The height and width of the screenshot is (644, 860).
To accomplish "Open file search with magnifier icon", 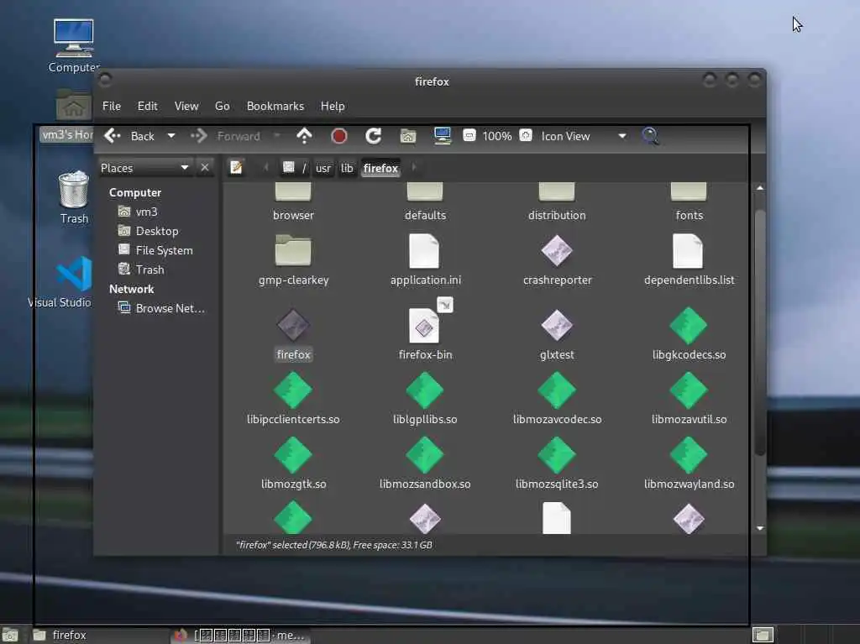I will pos(651,136).
